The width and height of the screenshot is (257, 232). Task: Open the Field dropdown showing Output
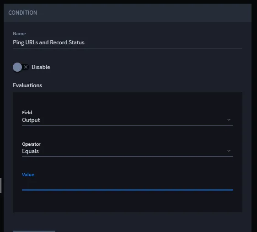(128, 120)
